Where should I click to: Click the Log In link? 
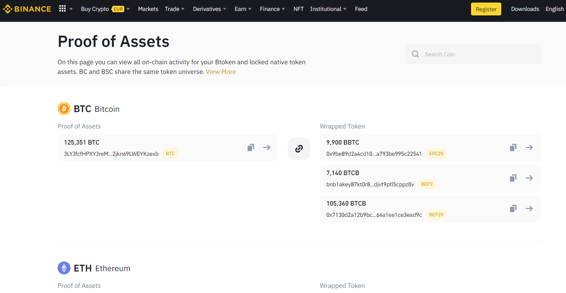tap(453, 9)
